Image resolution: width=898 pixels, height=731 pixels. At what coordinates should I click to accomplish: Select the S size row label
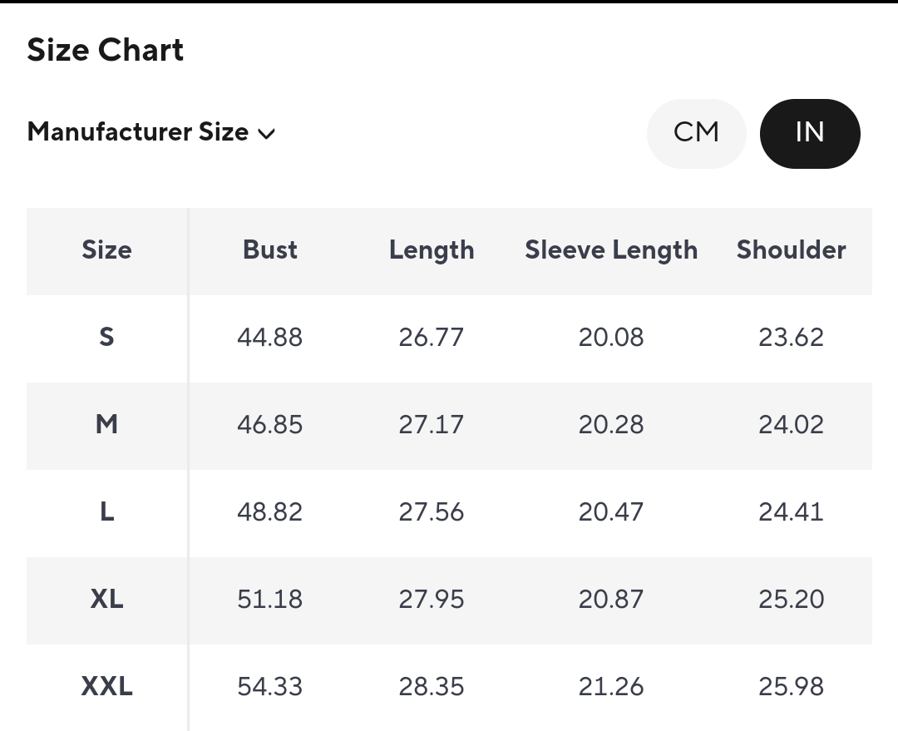click(x=106, y=337)
